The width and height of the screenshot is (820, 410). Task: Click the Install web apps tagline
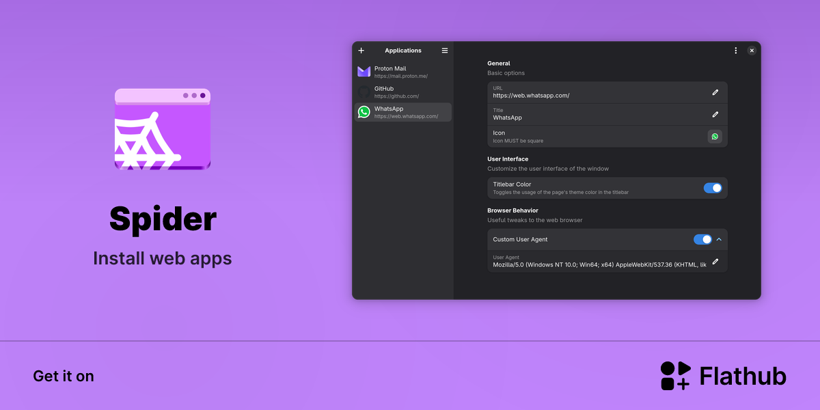click(163, 259)
